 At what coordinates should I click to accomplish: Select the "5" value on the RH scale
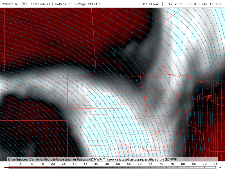point(20,164)
